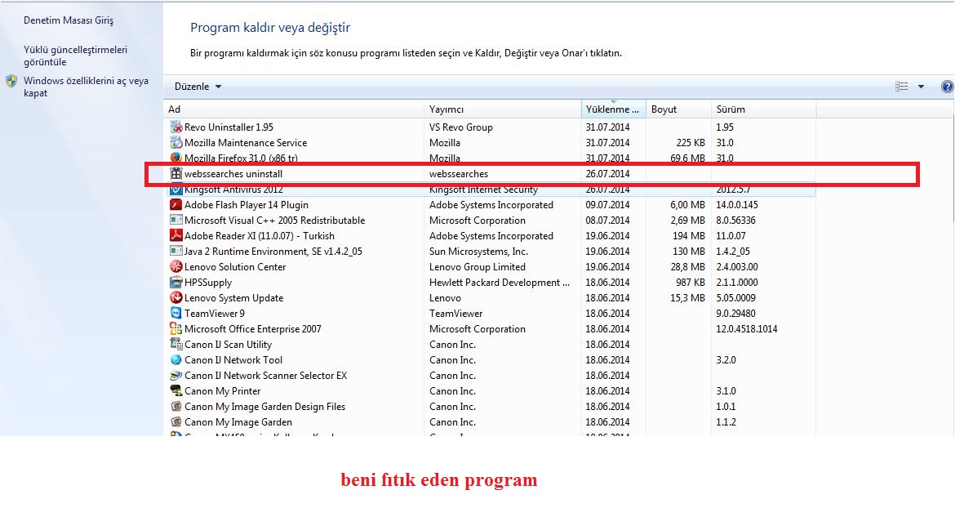
Task: Click the TeamViewer 9 icon
Action: click(175, 314)
